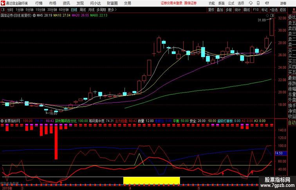
Task: Click the 返回 back button
Action: (283, 10)
